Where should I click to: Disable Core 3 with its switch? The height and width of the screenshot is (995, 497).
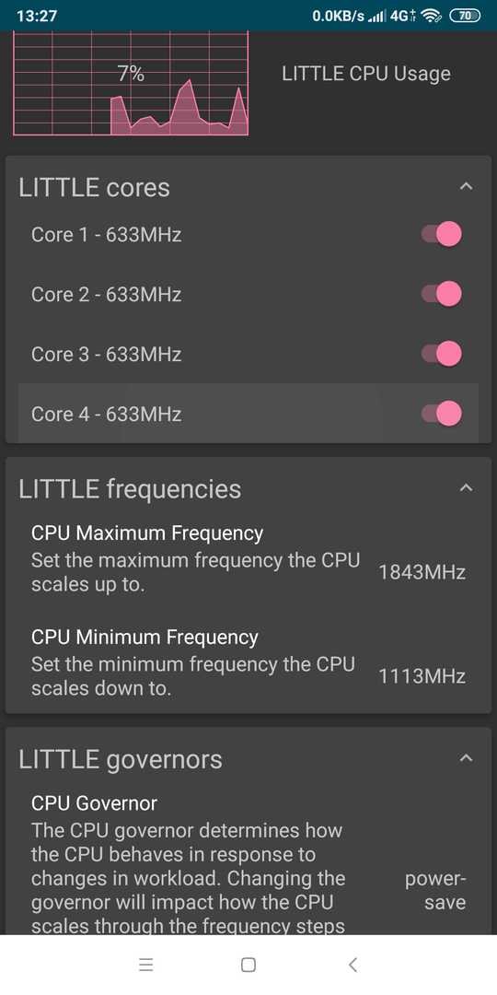tap(441, 354)
